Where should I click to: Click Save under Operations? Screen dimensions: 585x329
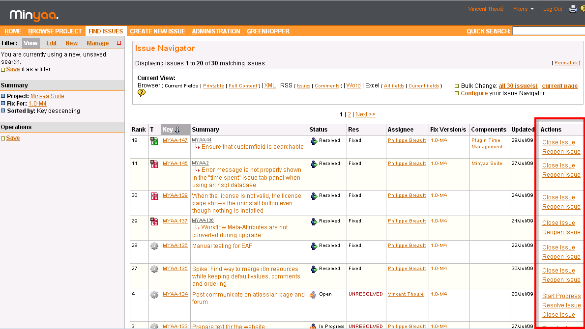13,138
